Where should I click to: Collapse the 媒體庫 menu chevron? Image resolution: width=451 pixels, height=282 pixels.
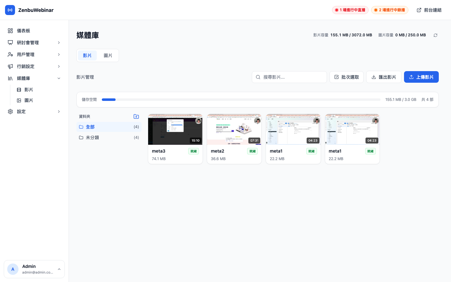click(x=59, y=78)
